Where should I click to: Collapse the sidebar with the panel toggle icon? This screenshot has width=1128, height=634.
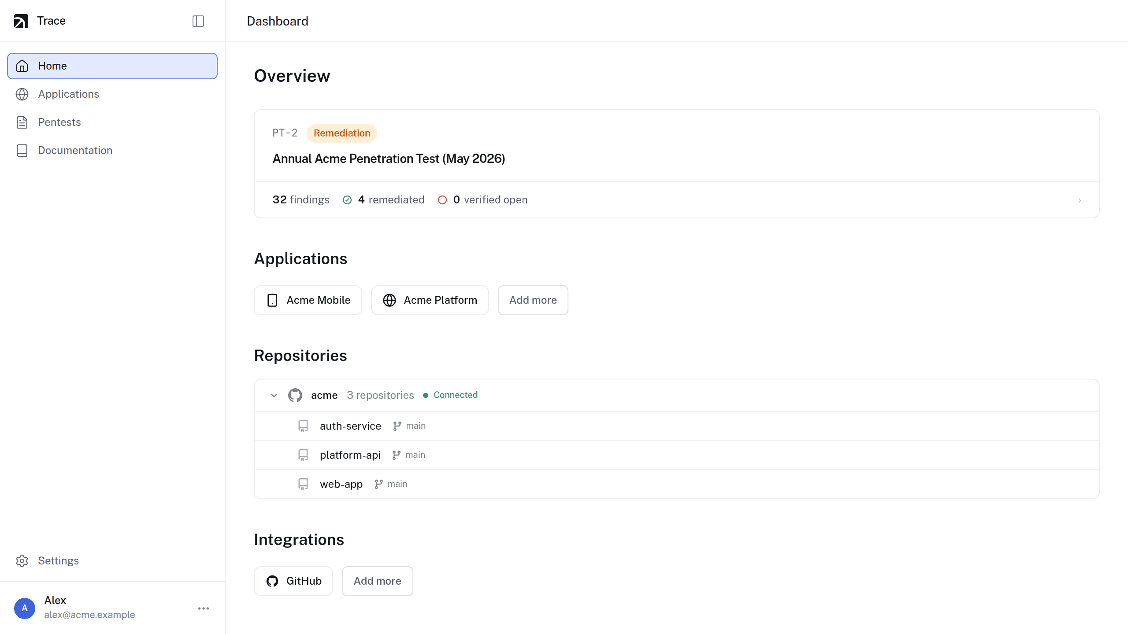click(198, 21)
